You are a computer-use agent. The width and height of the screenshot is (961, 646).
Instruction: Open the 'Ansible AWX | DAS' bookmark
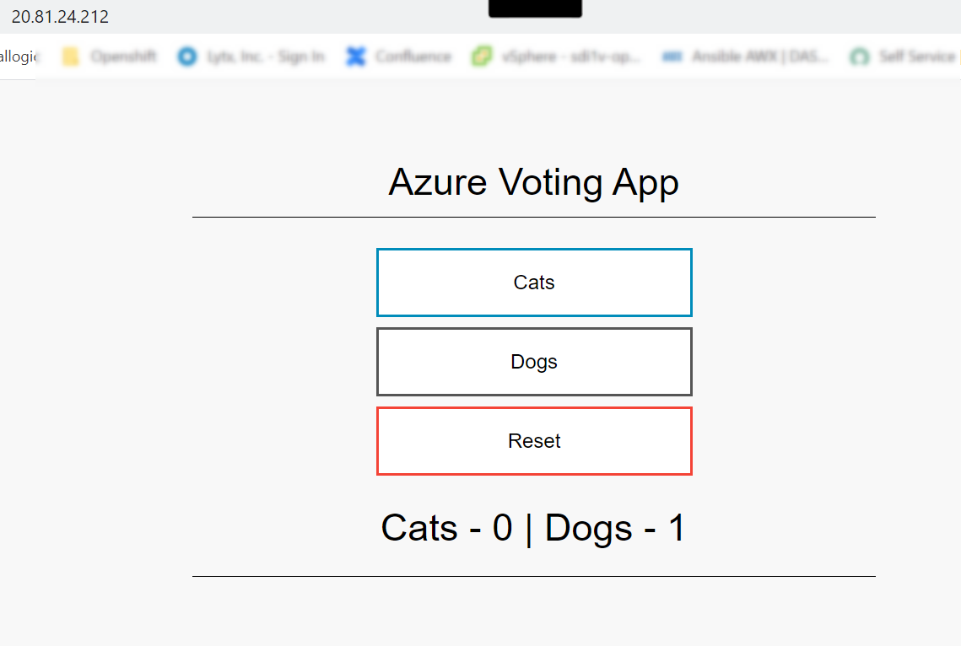point(760,57)
